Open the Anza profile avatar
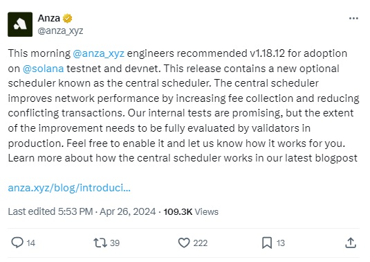 [20, 24]
